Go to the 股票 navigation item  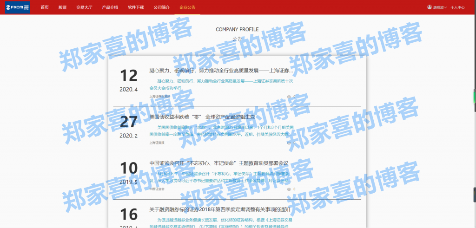coord(63,7)
